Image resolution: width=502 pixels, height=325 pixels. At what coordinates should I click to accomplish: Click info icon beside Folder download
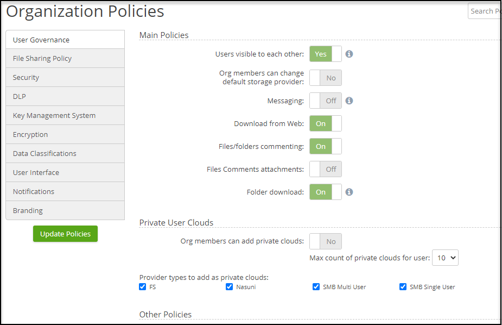pos(350,192)
